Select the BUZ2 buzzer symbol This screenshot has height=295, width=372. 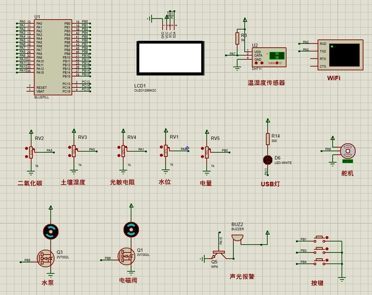[237, 238]
